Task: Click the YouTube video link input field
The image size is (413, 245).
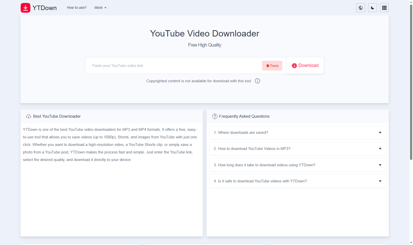Action: (x=174, y=65)
